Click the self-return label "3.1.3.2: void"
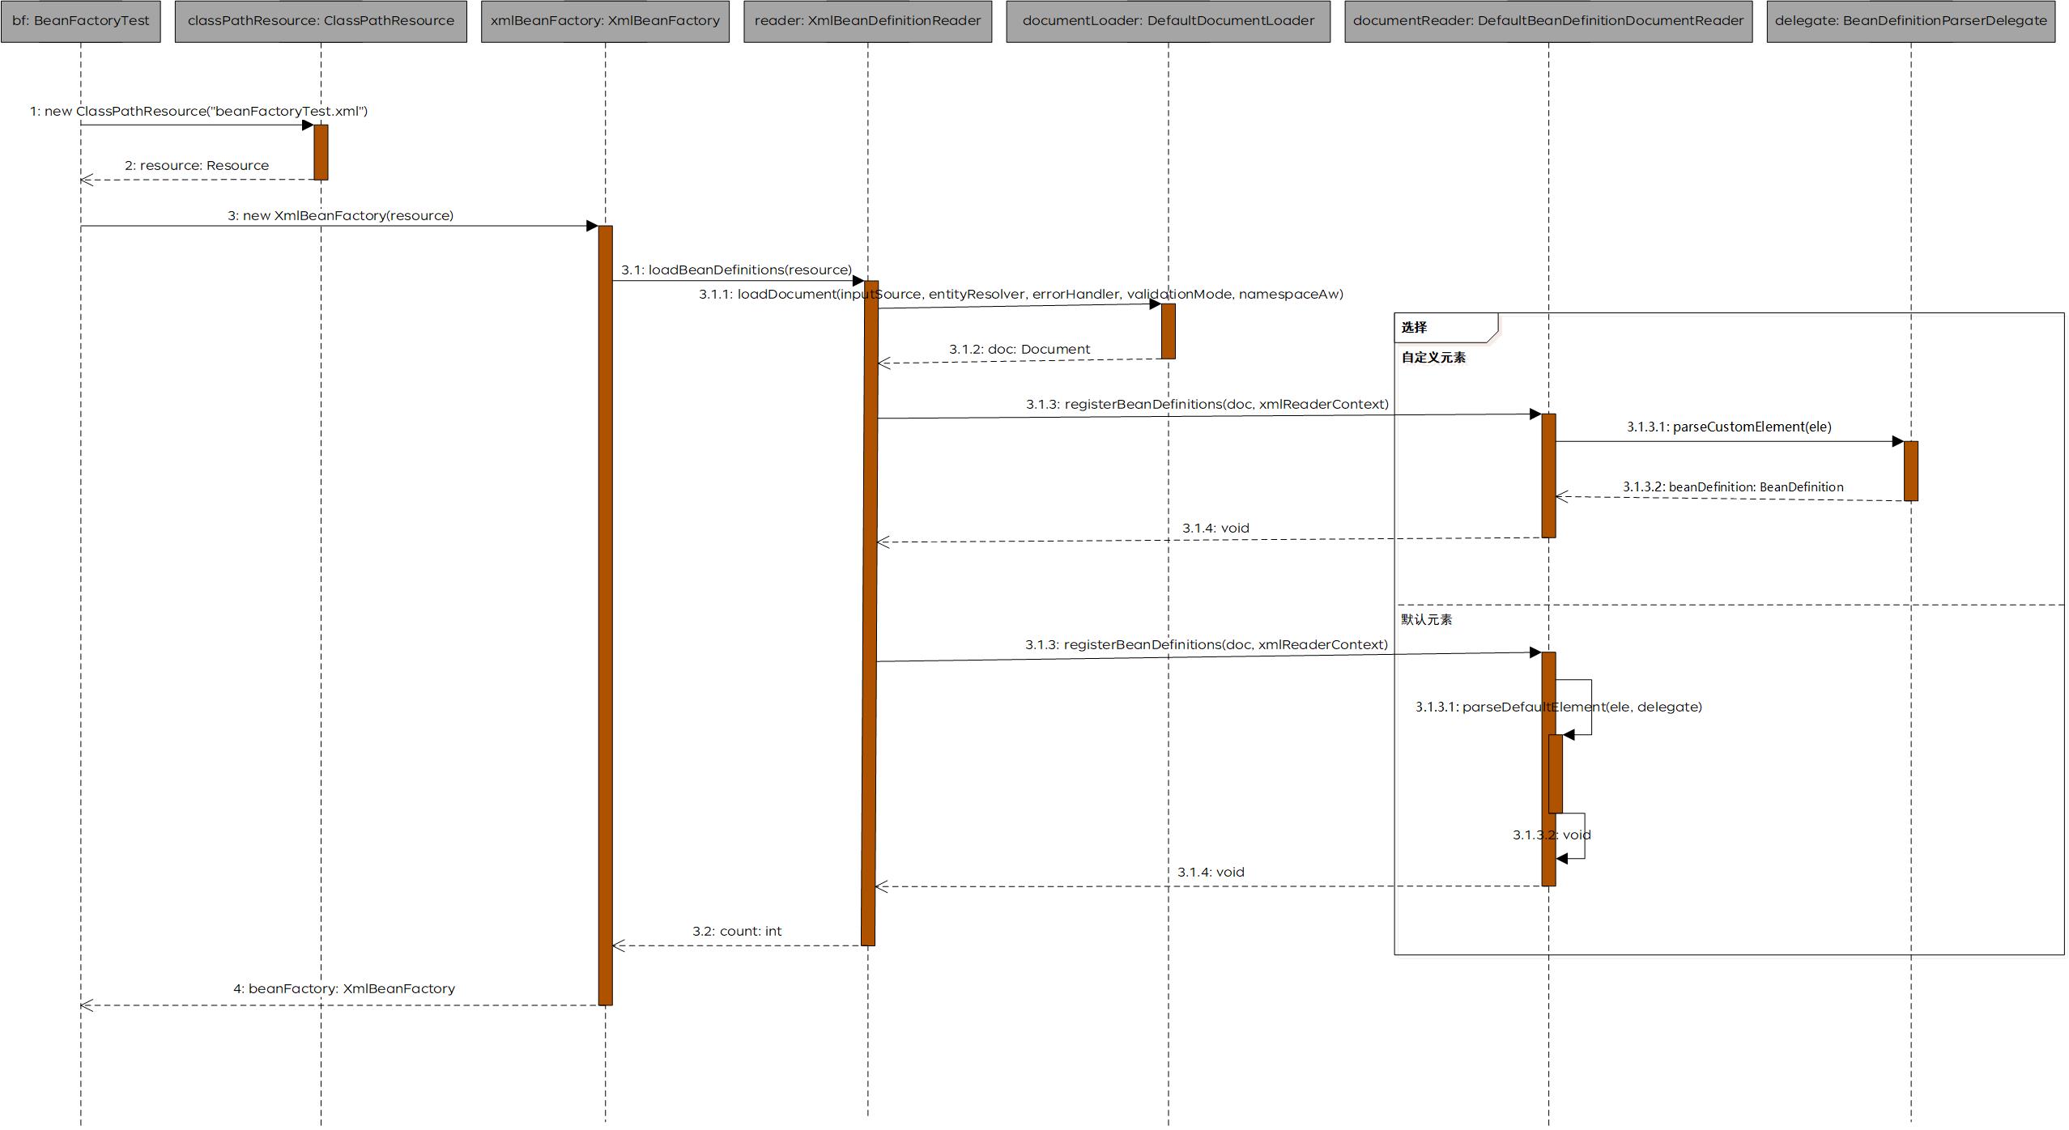 (1552, 835)
